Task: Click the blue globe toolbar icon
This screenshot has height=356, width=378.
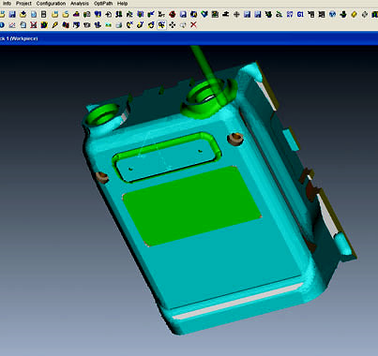Action: click(332, 14)
